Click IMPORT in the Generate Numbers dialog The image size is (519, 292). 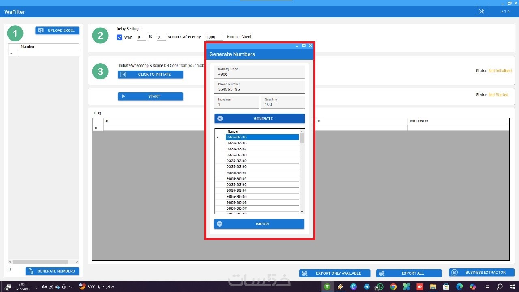click(259, 224)
